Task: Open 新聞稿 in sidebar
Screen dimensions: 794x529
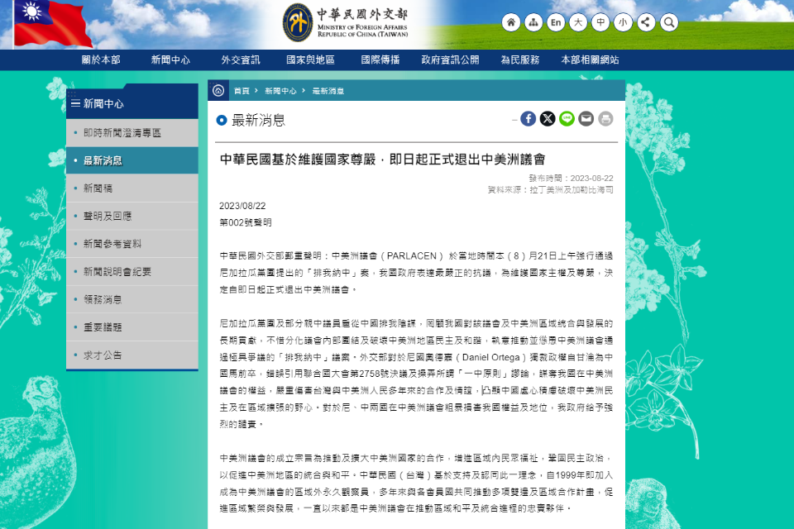Action: 132,188
